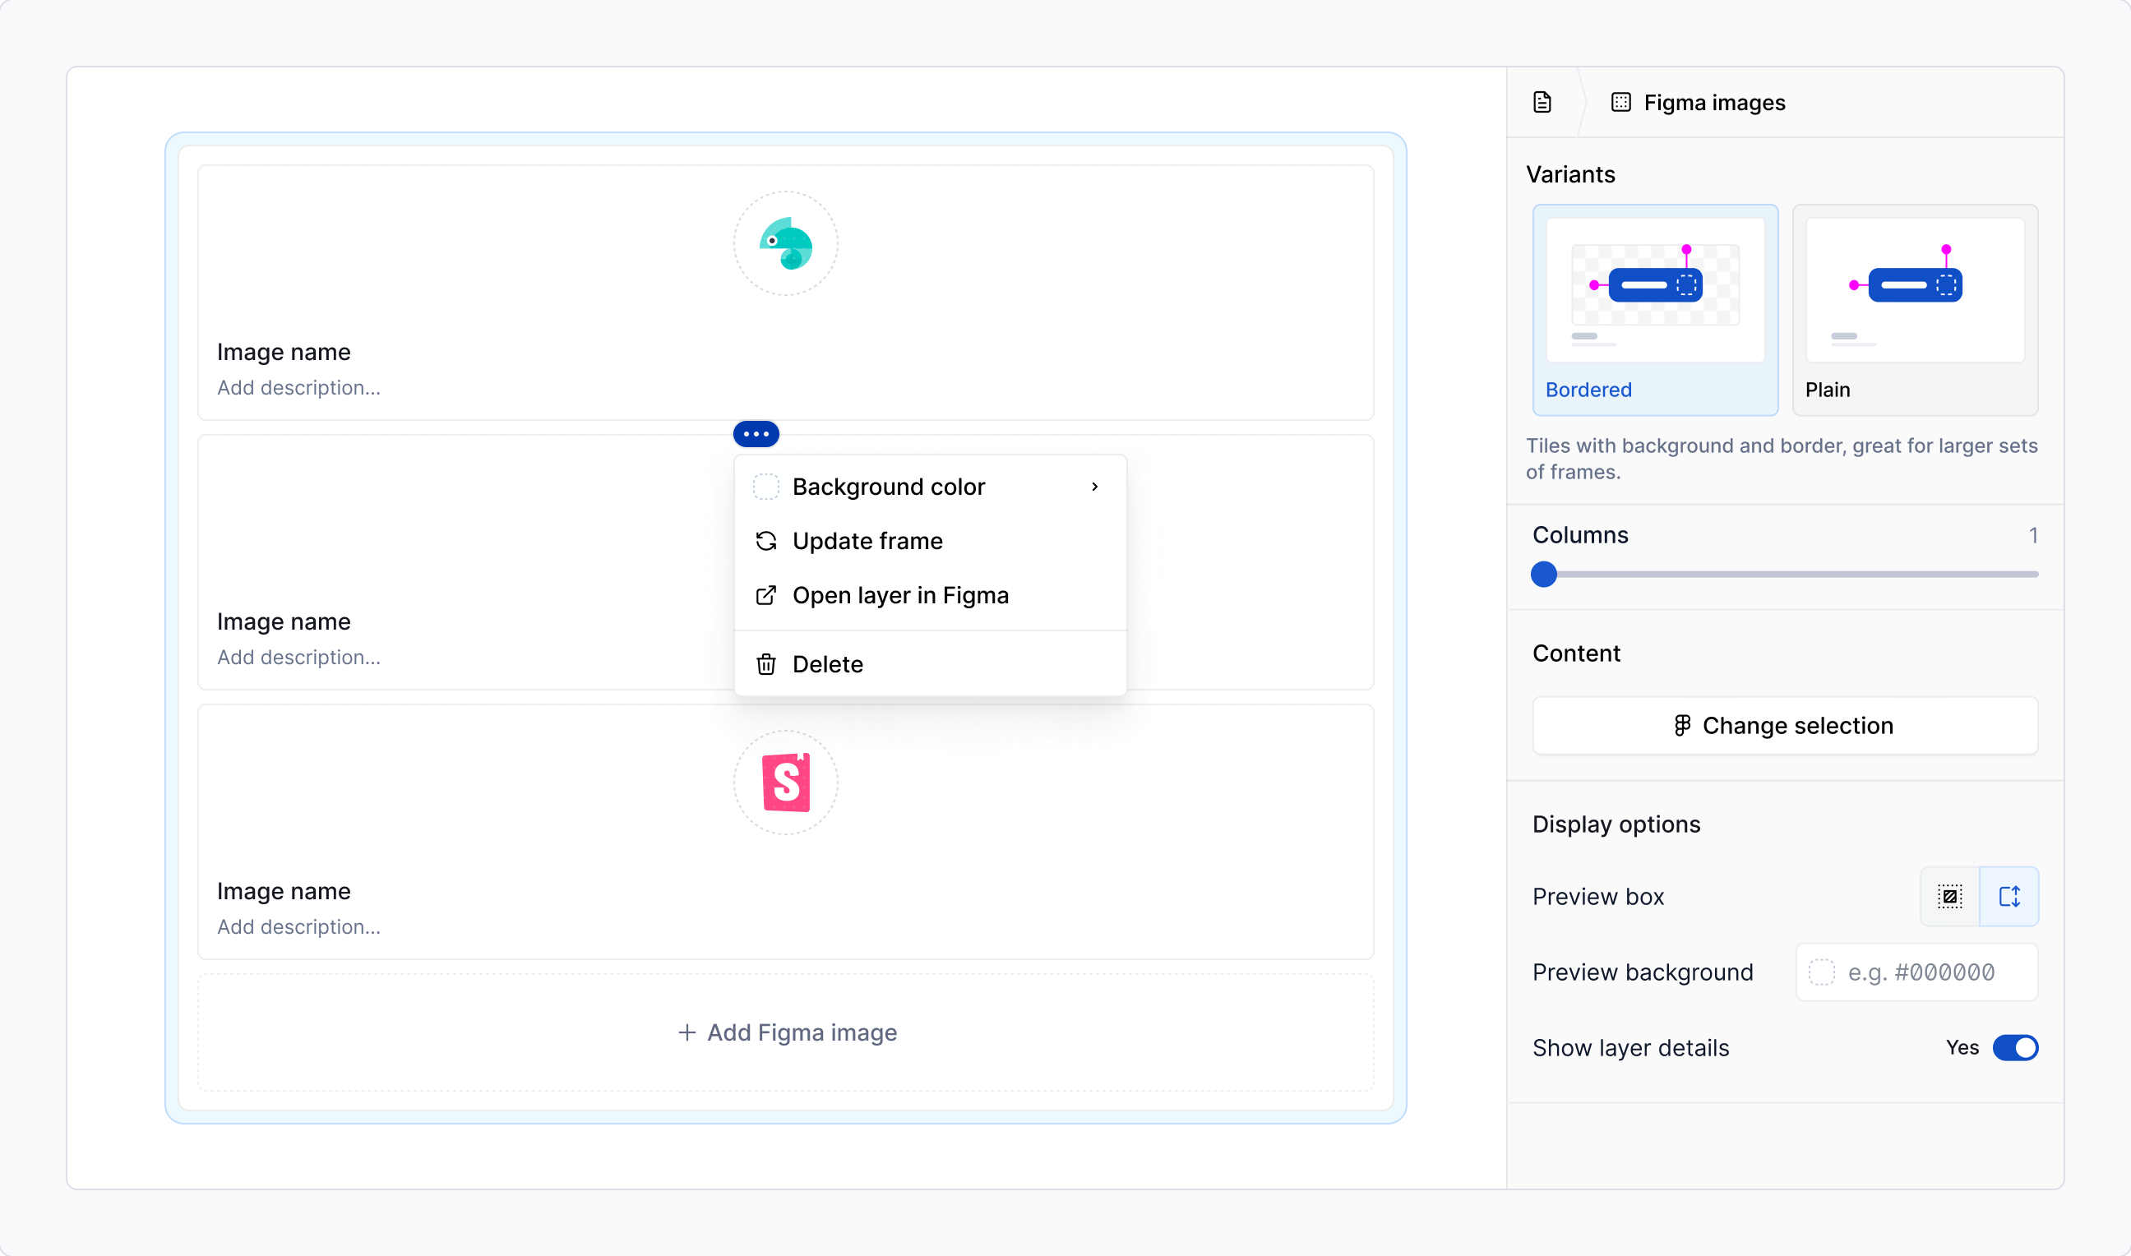Click the Figma images block icon
2131x1256 pixels.
coord(1621,102)
